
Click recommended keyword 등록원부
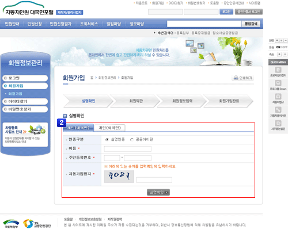183,33
